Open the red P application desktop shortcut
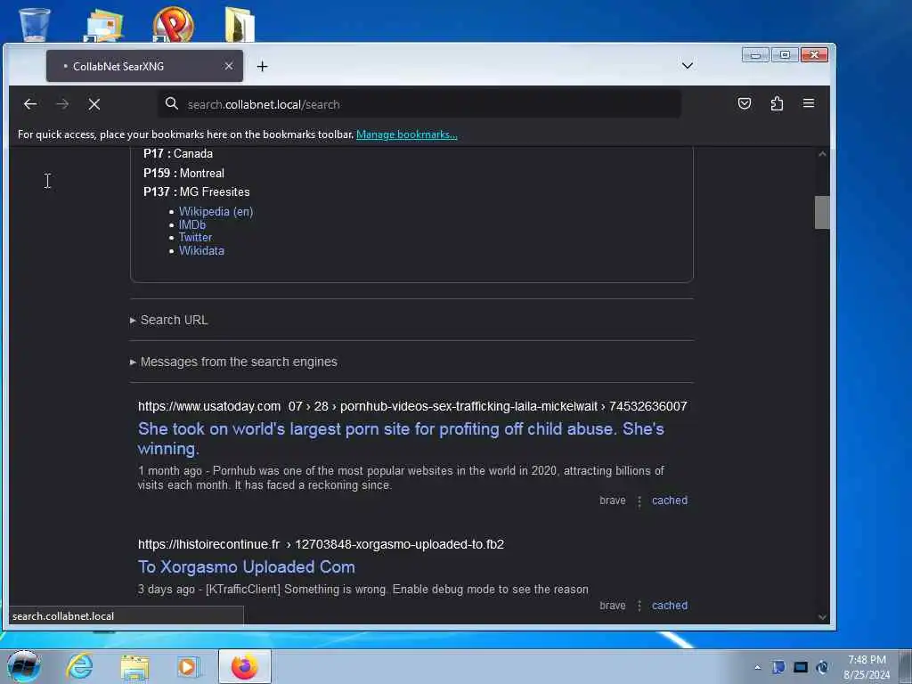The height and width of the screenshot is (684, 912). click(174, 24)
